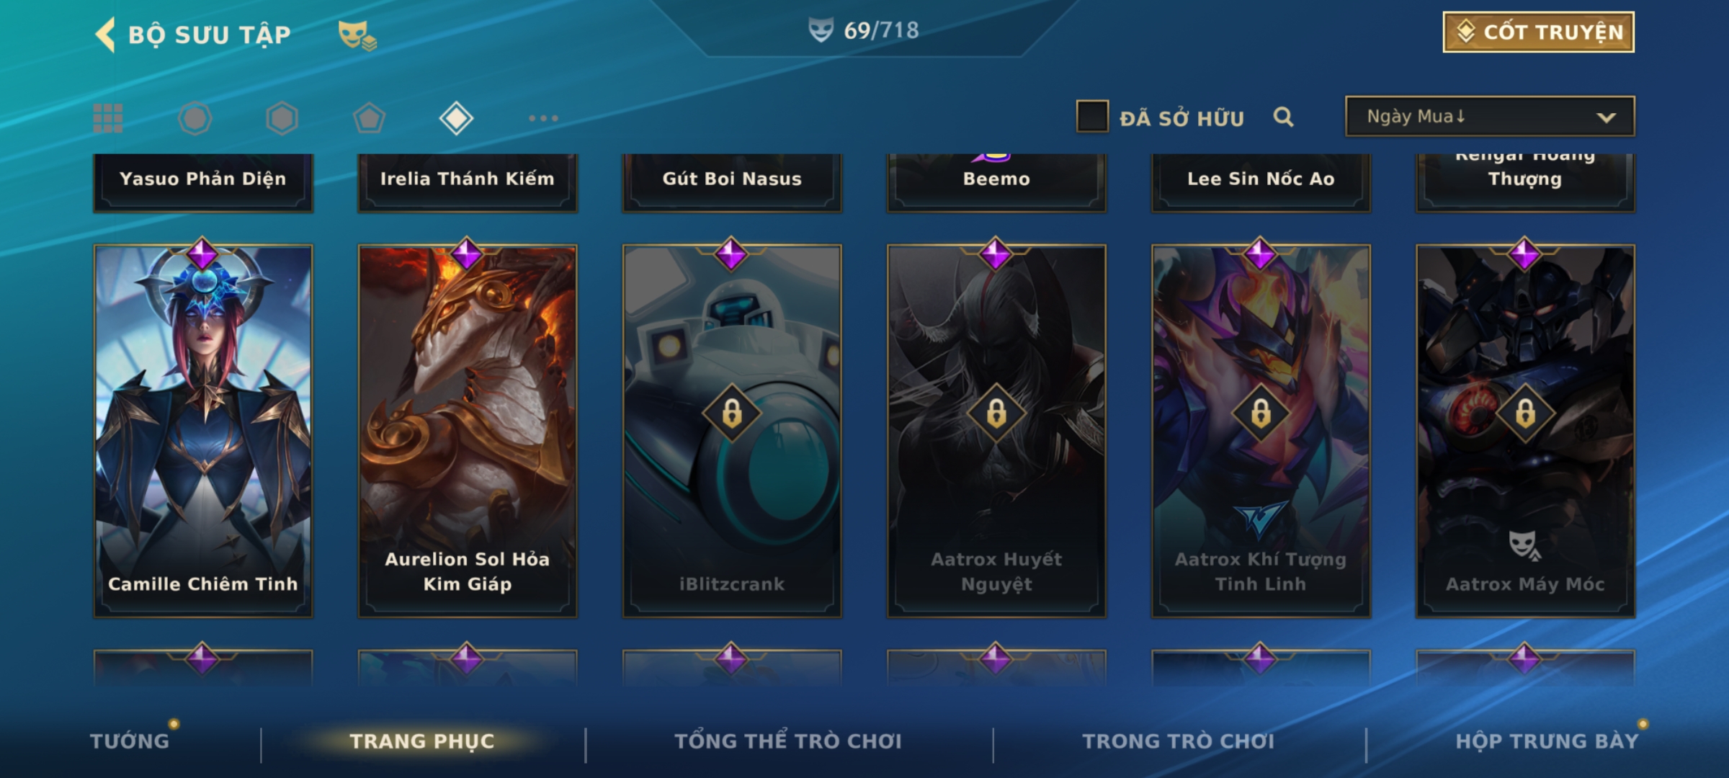Toggle the Đã Sở Hữu checkbox
The height and width of the screenshot is (778, 1729).
click(1092, 116)
